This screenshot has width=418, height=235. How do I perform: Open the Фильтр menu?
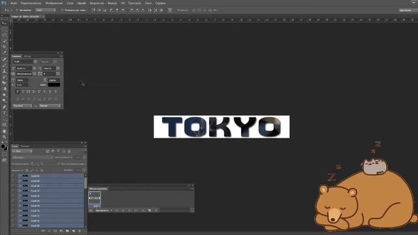point(112,3)
